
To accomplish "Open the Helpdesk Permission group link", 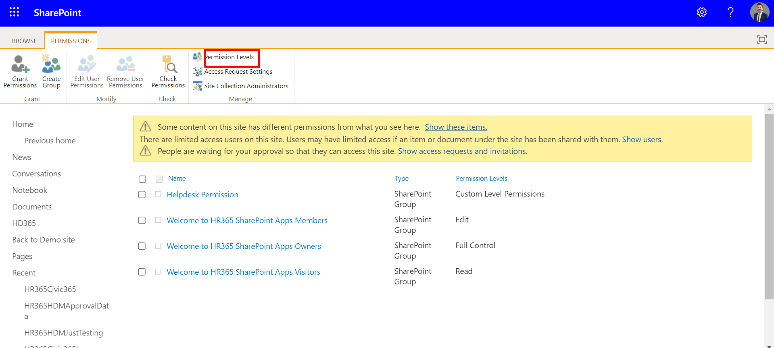I will point(202,195).
